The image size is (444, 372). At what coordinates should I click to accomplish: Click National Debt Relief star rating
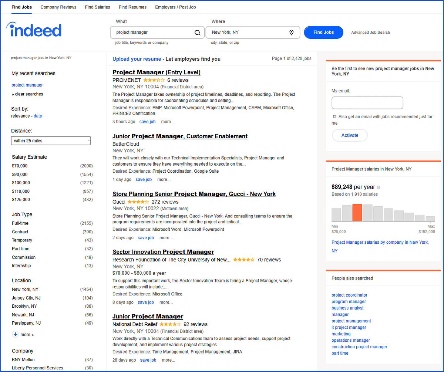(170, 324)
